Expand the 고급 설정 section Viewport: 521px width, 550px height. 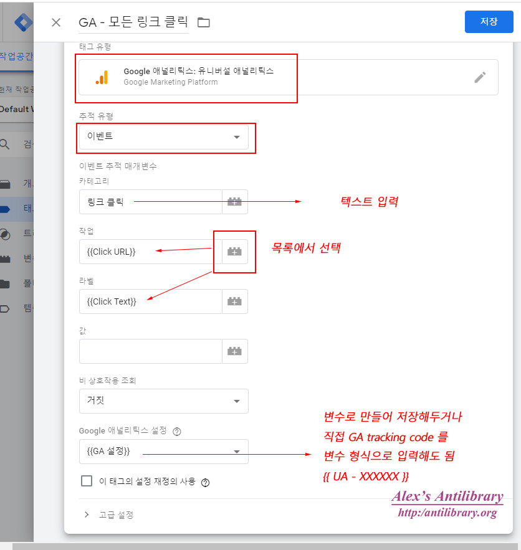109,515
